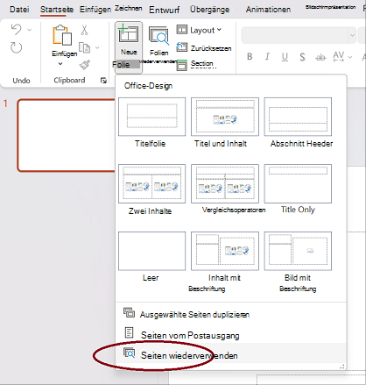Viewport: 366px width, 385px height.
Task: Select slide 1 thumbnail in panel
Action: 67,135
